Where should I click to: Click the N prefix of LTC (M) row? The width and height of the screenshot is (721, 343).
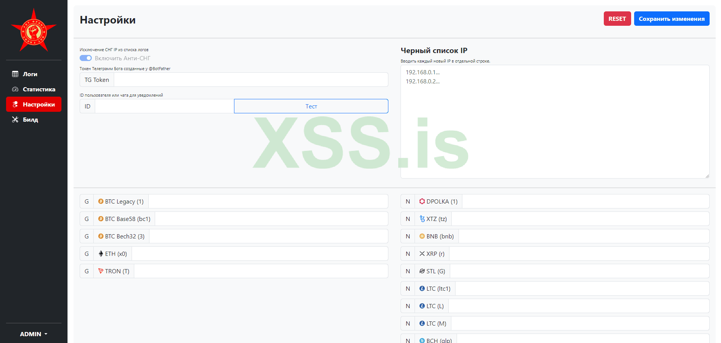click(x=408, y=323)
